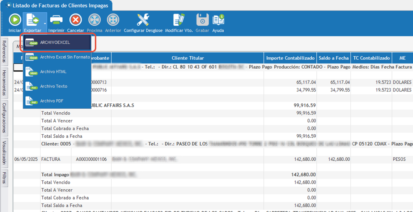The height and width of the screenshot is (212, 413).
Task: Select the Cliente: 0005 header row
Action: click(x=227, y=144)
